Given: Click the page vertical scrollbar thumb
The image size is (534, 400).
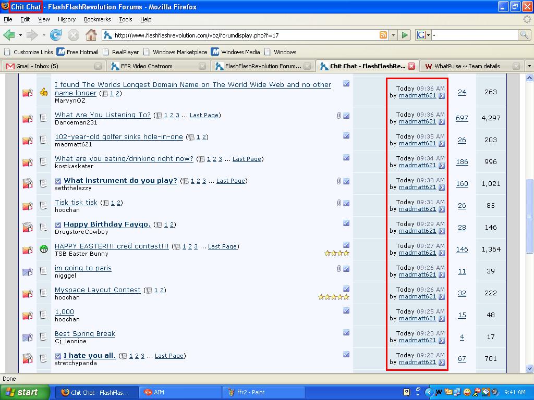Looking at the screenshot, I should click(x=529, y=216).
